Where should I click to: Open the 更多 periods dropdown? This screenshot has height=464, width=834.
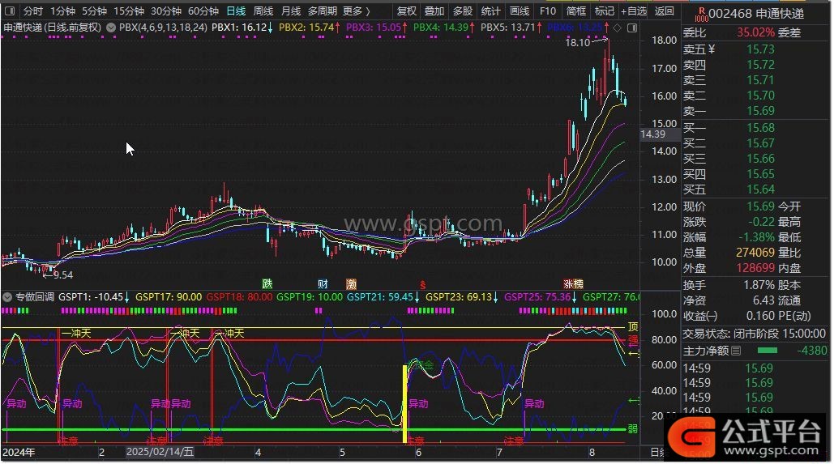[x=355, y=11]
